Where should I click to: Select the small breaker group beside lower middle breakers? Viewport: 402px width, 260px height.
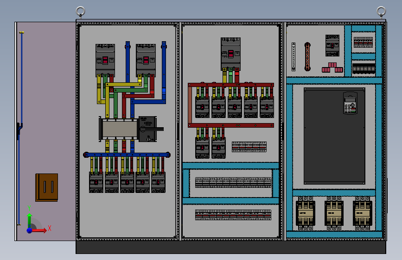249,147
